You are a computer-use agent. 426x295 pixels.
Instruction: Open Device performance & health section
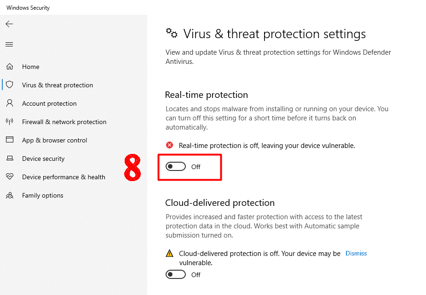[x=63, y=177]
